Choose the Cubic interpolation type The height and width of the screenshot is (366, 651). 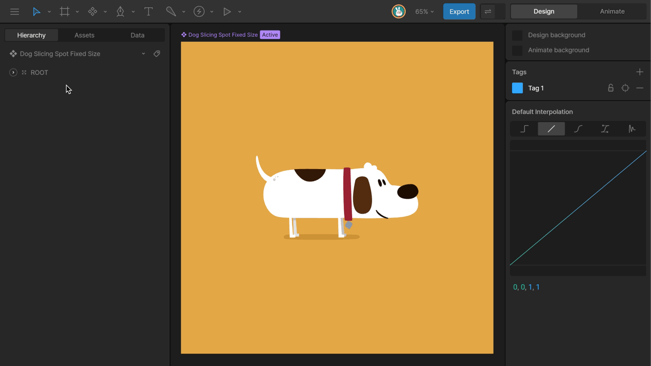pos(578,129)
